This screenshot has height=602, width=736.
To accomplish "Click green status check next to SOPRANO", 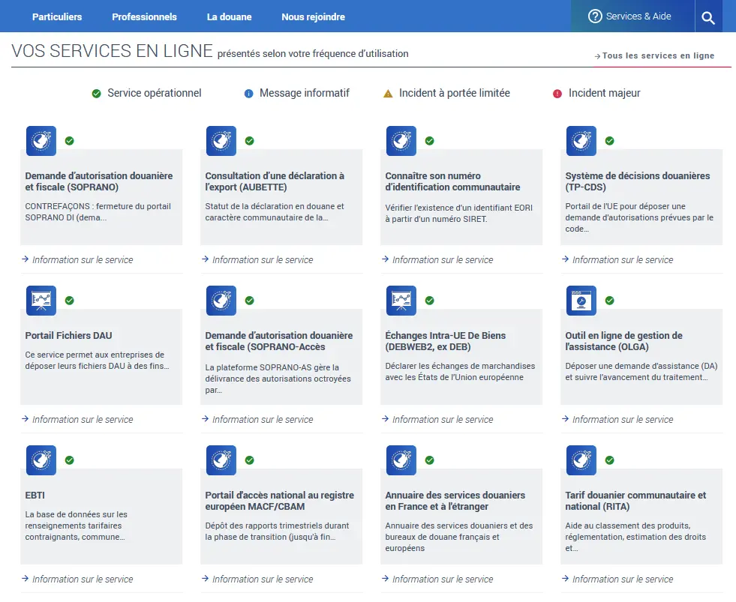I will tap(70, 141).
